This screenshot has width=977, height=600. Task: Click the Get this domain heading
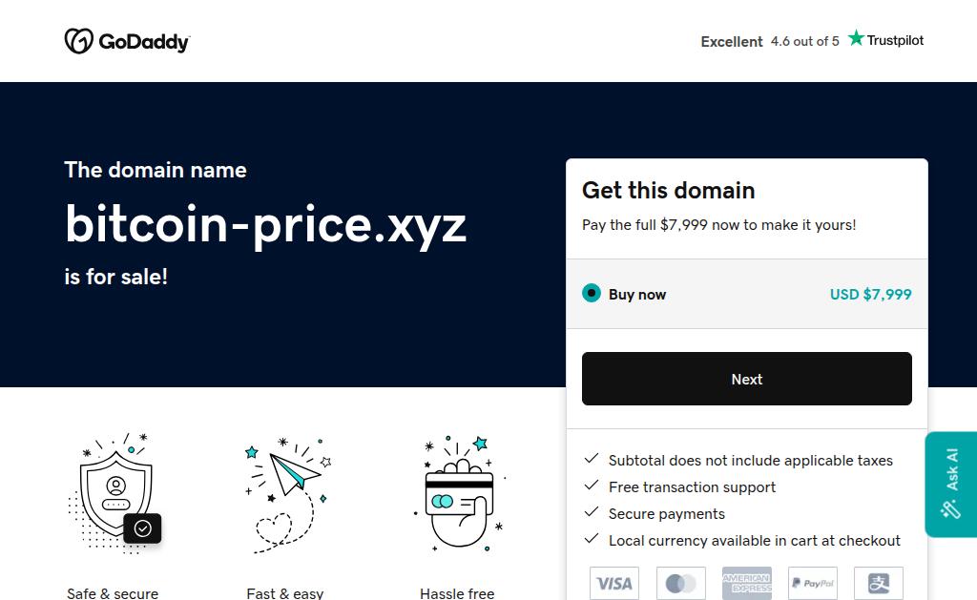click(x=669, y=190)
